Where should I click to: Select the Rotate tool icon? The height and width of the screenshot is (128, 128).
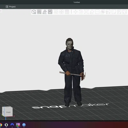coord(81,12)
